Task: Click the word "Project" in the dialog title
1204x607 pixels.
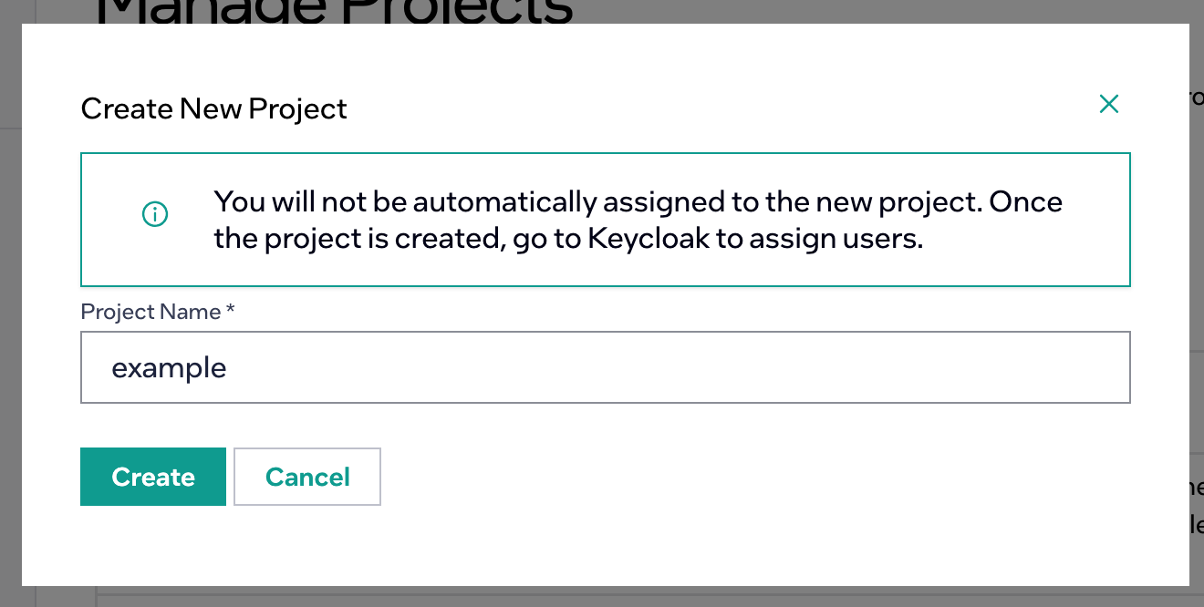Action: (297, 109)
